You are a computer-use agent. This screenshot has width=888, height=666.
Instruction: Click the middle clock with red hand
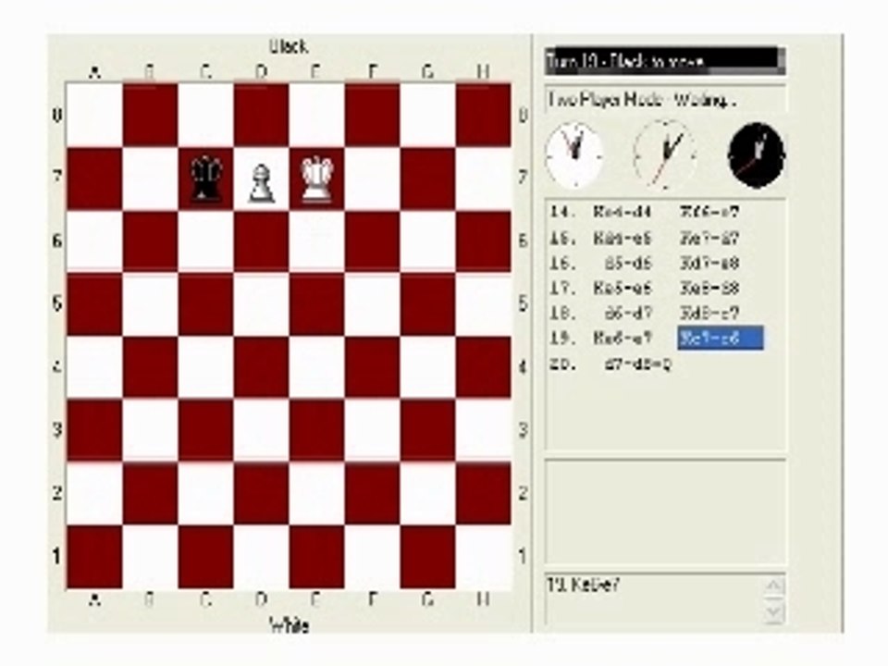(x=664, y=154)
